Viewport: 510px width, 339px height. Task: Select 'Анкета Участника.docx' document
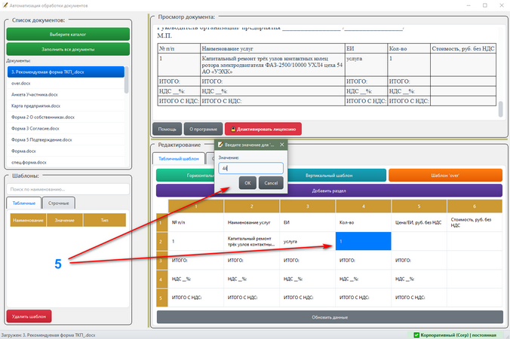click(66, 95)
